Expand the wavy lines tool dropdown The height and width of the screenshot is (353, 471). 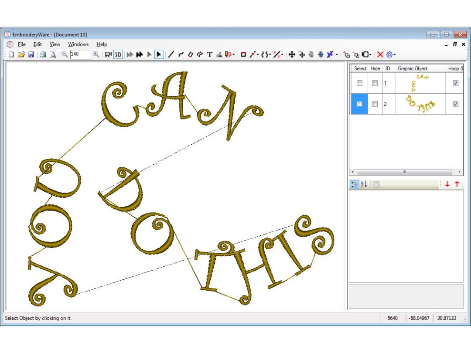tap(270, 54)
